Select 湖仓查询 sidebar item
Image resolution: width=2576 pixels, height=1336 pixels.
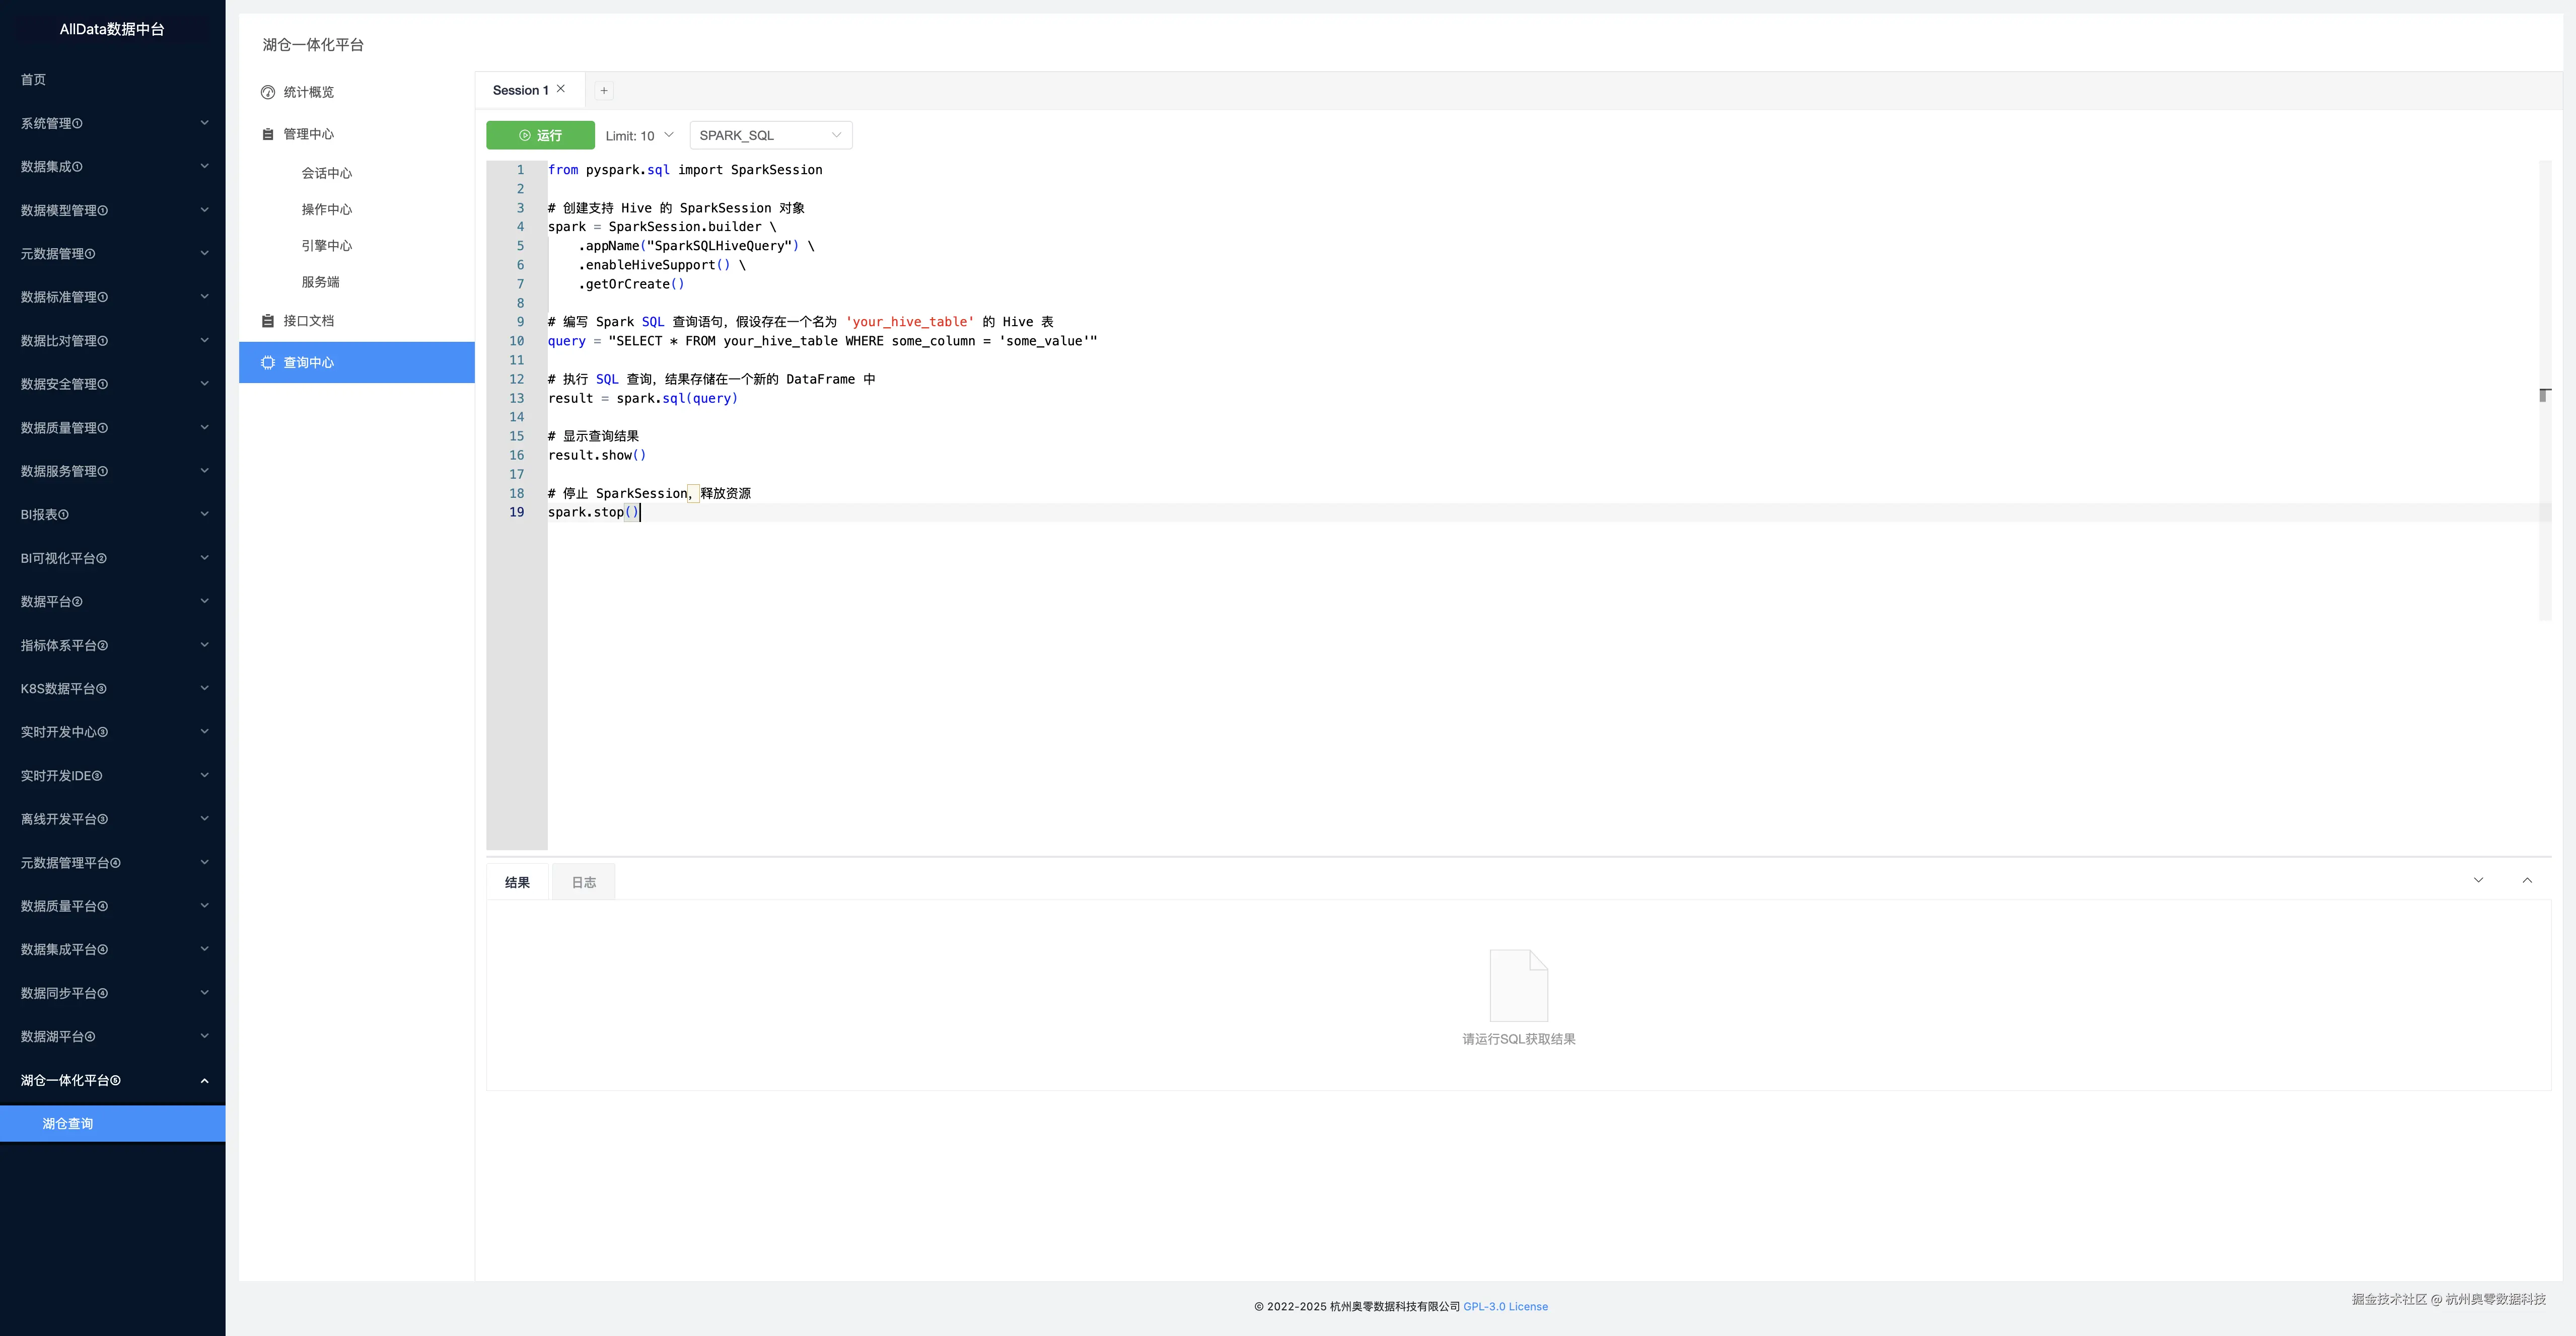[112, 1123]
